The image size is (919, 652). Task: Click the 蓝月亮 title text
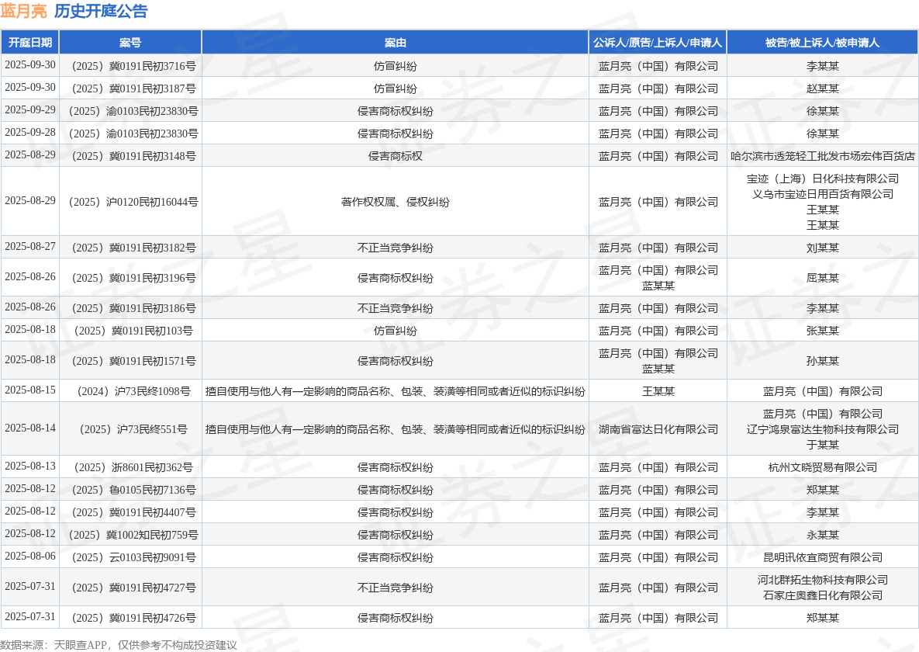click(x=23, y=11)
